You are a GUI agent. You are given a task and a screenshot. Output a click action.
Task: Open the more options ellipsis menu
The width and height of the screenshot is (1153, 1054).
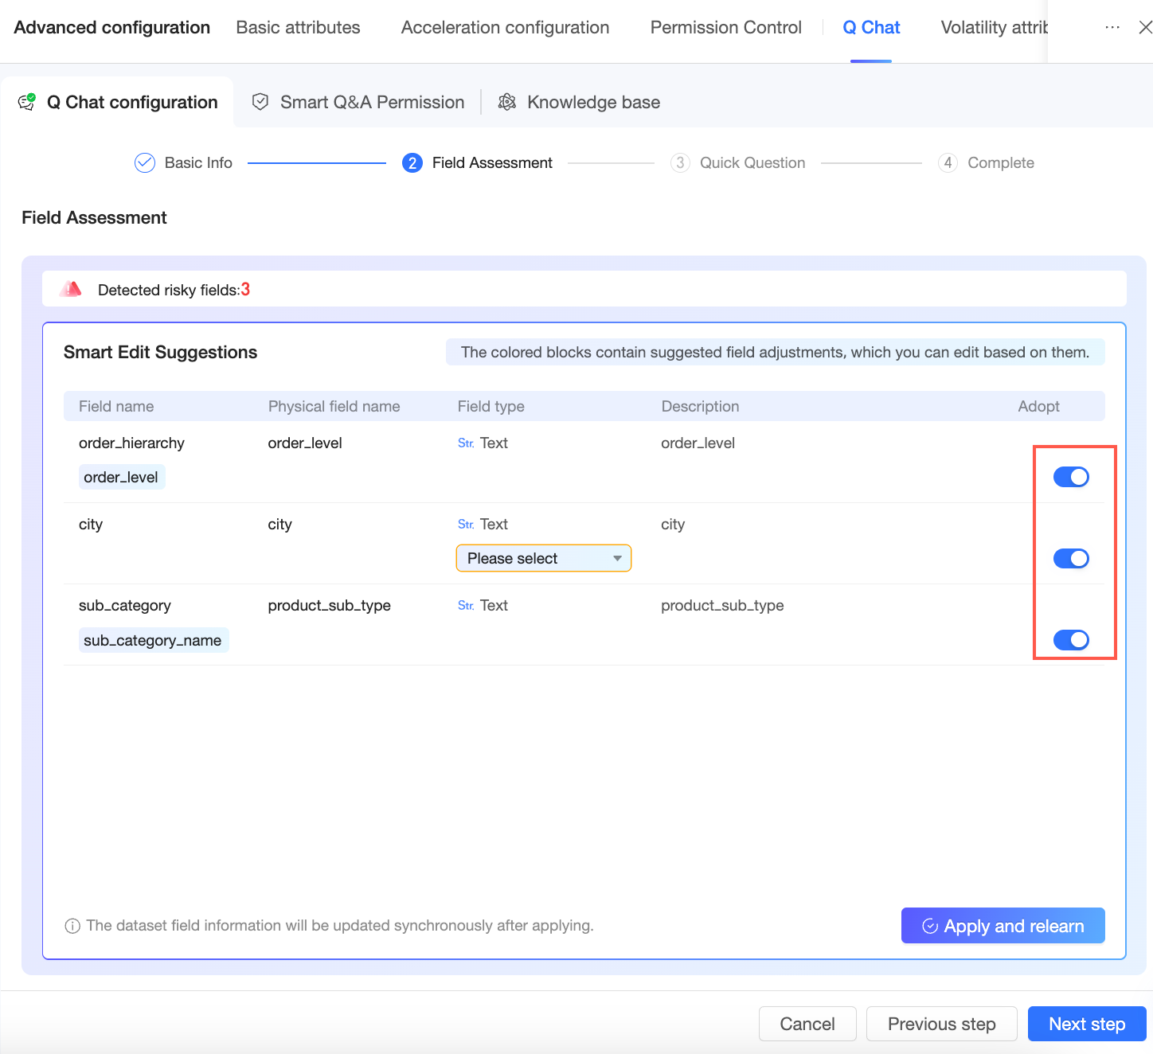[x=1112, y=28]
